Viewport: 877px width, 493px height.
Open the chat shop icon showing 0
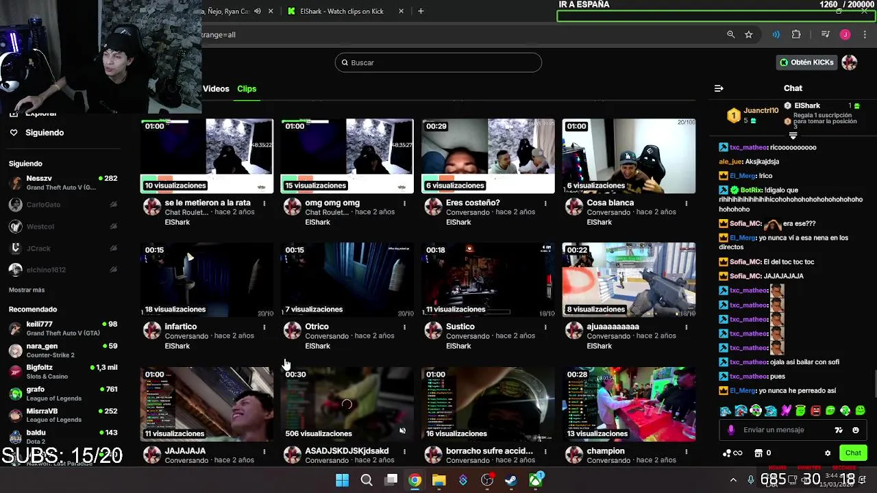click(x=763, y=453)
